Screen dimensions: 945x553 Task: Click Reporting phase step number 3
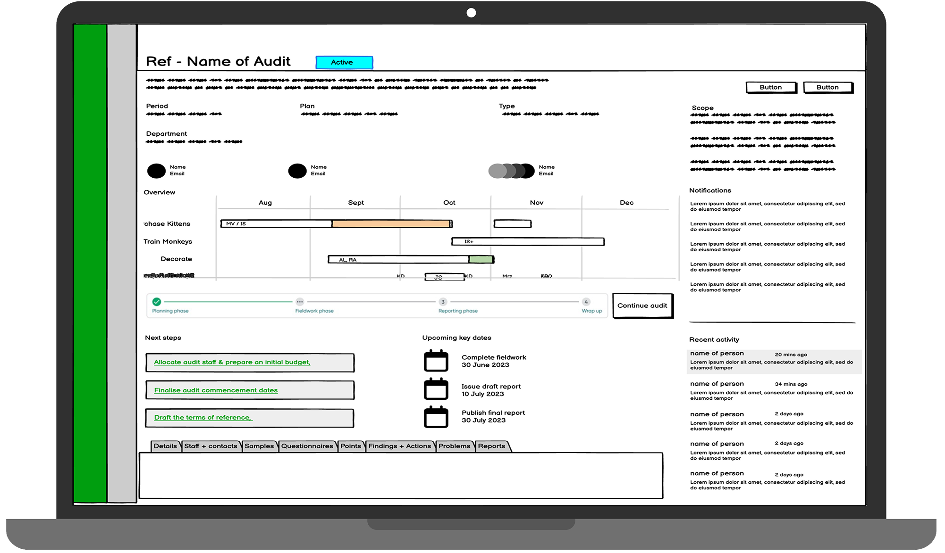[x=443, y=302]
